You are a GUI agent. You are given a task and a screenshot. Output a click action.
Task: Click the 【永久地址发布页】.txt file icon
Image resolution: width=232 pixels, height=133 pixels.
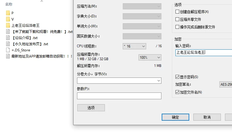8,44
